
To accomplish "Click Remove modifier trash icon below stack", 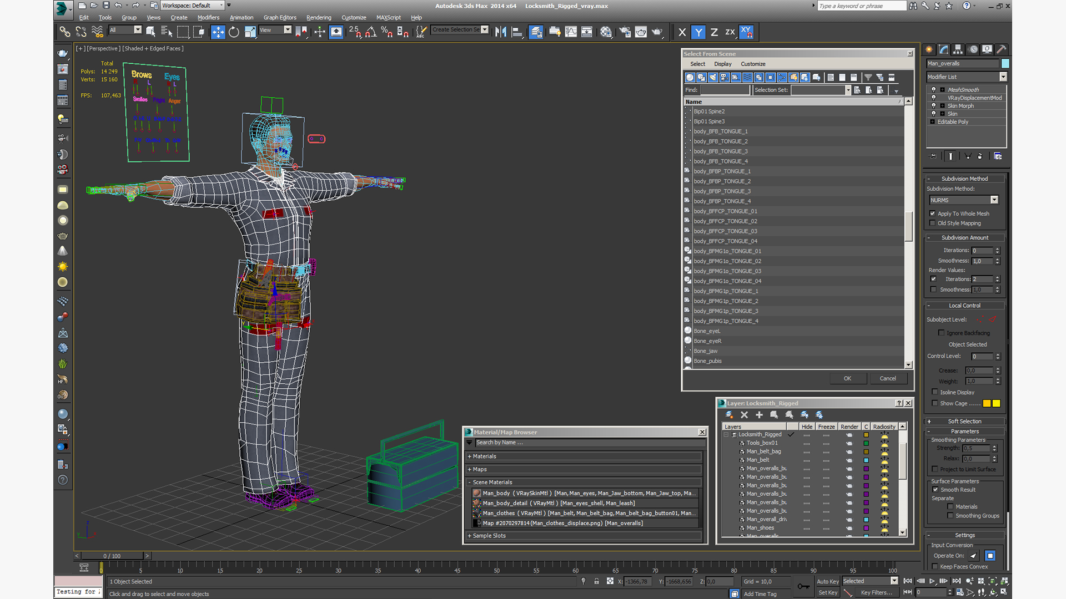I will pos(980,156).
